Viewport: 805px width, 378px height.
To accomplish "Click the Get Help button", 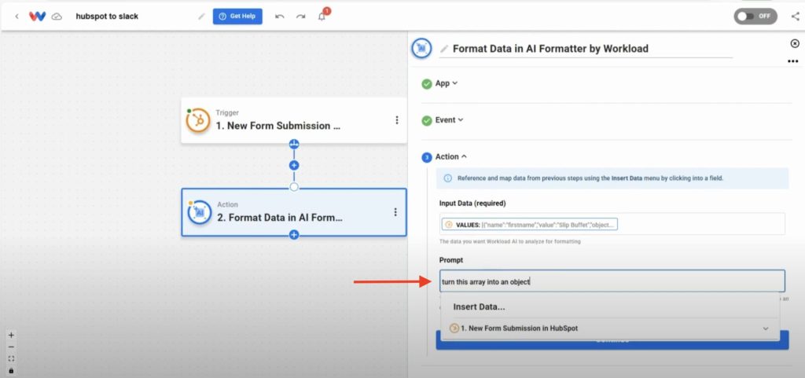I will pyautogui.click(x=237, y=16).
